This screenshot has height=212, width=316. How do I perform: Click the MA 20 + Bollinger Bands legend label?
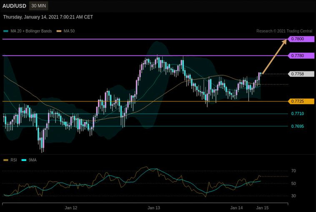coord(31,31)
